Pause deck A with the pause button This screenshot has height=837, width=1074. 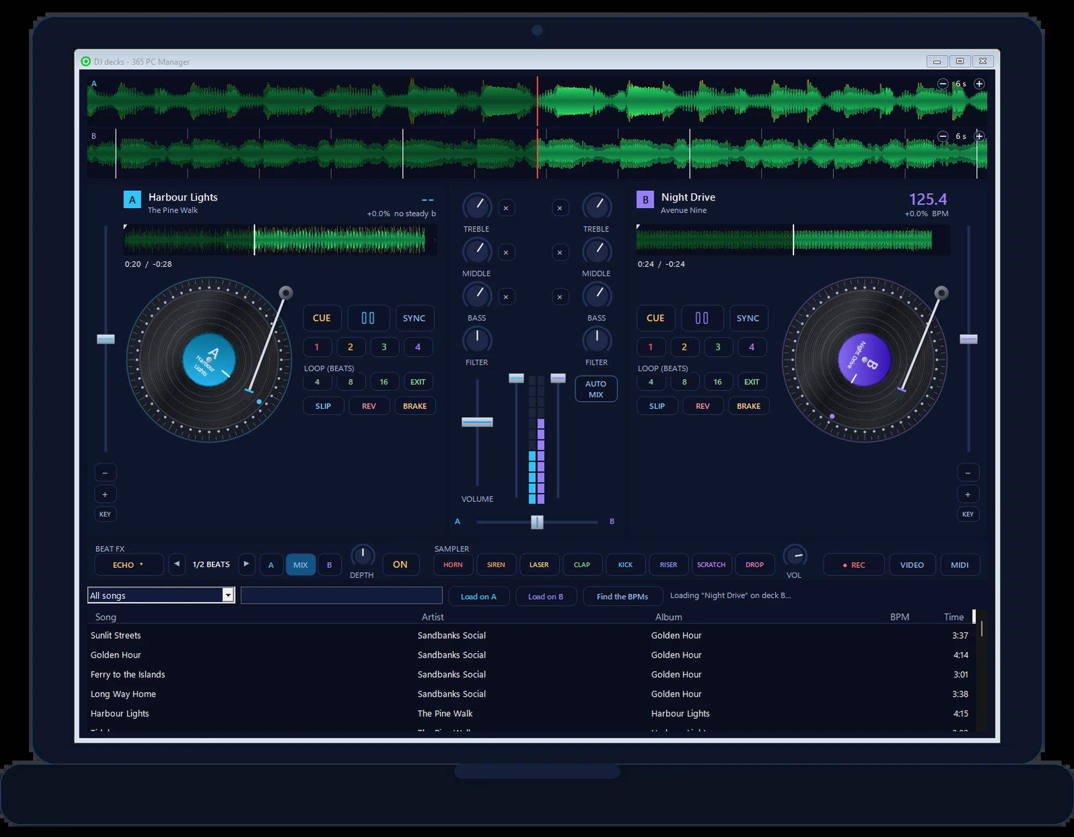368,318
